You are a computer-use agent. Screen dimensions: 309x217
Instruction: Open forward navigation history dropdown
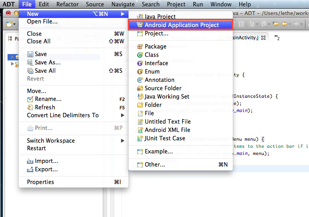pos(301,24)
